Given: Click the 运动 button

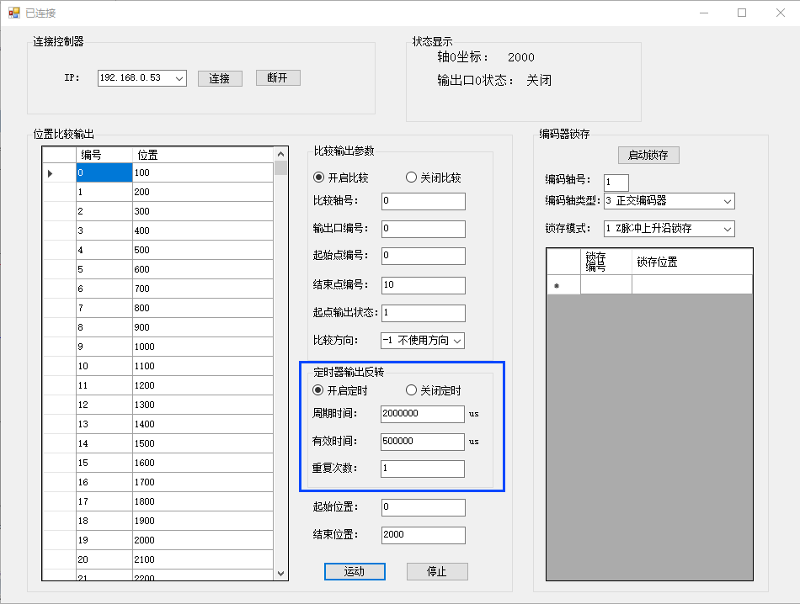Looking at the screenshot, I should pyautogui.click(x=355, y=571).
